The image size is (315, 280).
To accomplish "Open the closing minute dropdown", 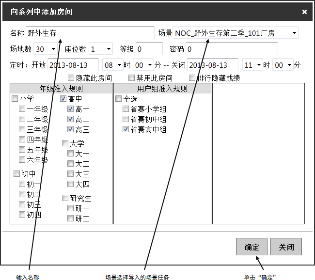I will (x=283, y=65).
